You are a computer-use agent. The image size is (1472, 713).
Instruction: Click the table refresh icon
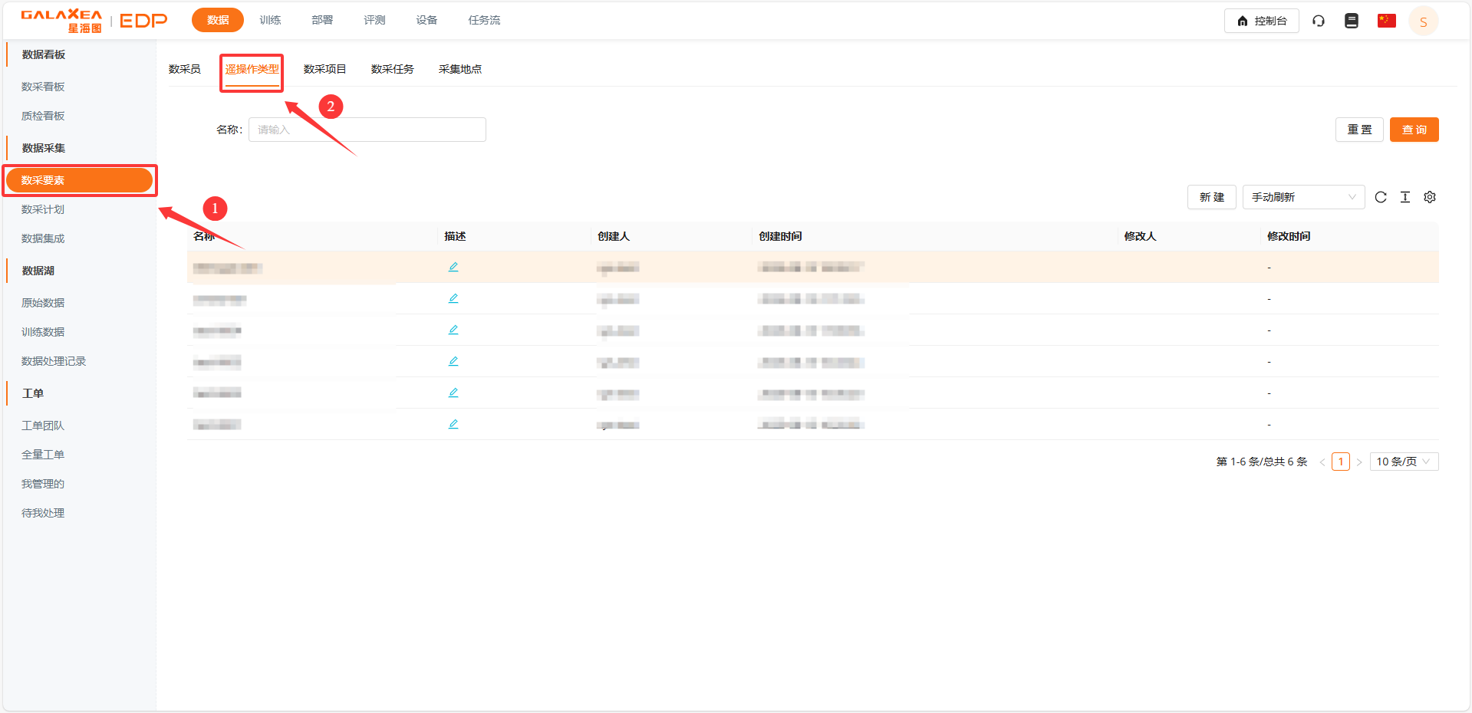[x=1381, y=197]
